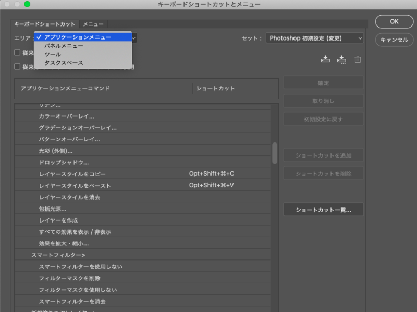This screenshot has height=312, width=417.
Task: Select the checked アプリケーションメニュー option
Action: click(x=77, y=37)
